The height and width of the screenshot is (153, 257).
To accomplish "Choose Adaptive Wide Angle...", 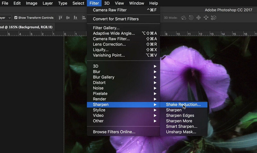I will (123, 33).
